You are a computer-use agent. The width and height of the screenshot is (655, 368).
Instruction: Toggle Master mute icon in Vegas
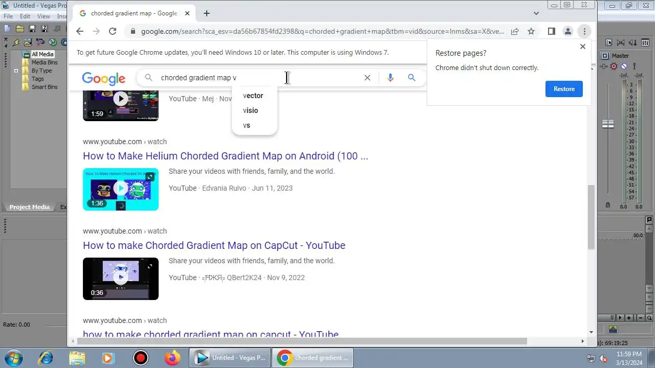tap(624, 66)
